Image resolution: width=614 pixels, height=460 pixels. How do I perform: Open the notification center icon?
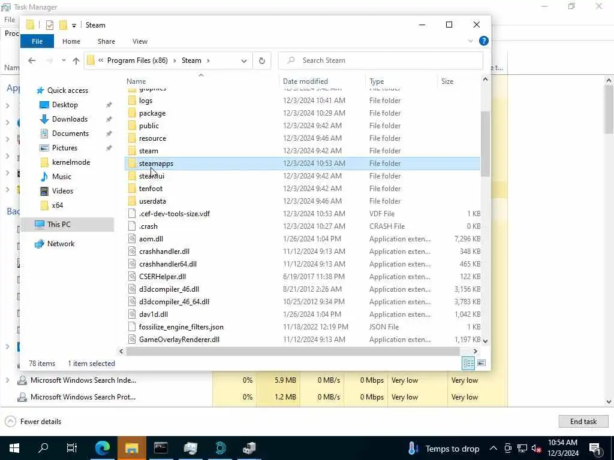click(595, 448)
